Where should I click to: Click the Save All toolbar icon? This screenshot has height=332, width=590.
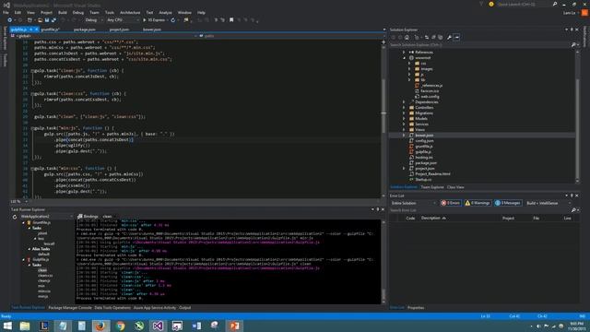coord(53,20)
